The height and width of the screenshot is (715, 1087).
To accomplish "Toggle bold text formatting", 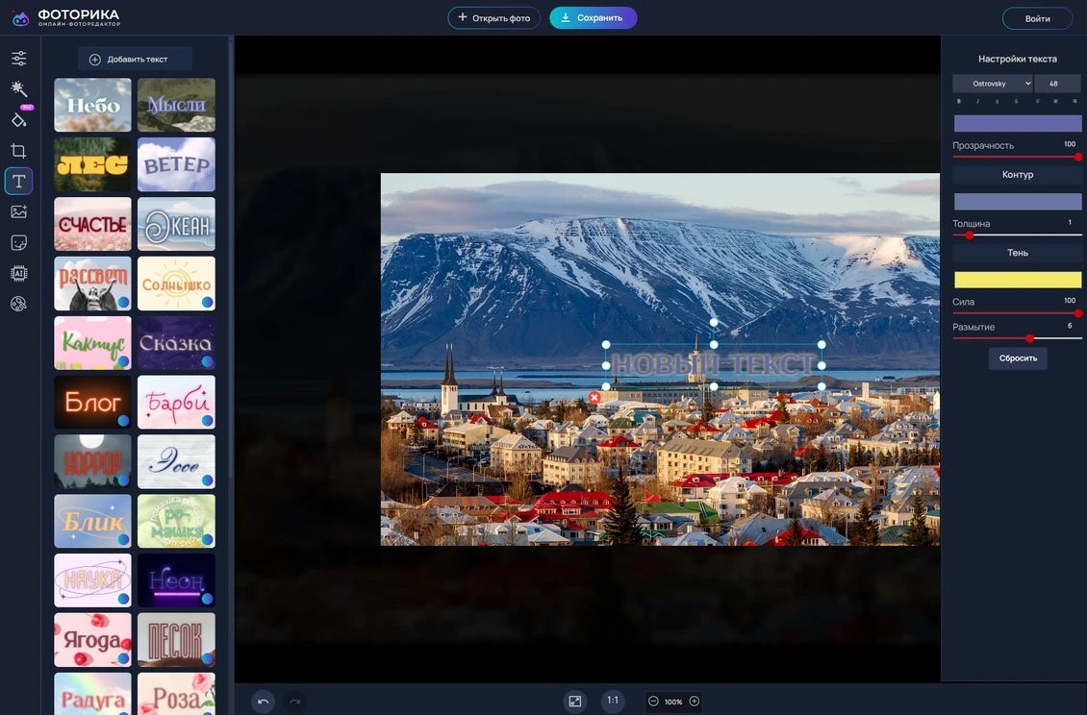I will tap(959, 101).
